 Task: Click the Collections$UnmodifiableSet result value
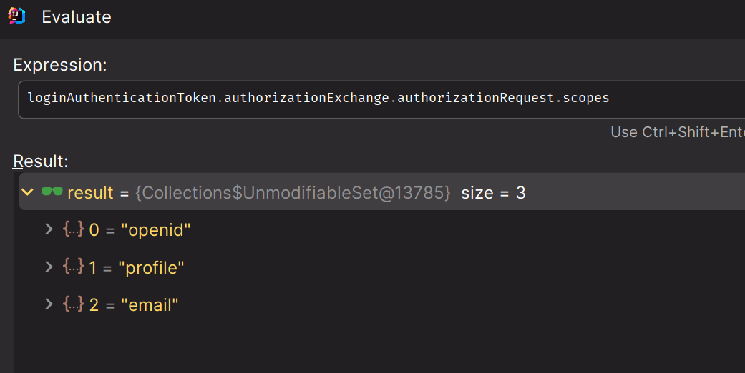point(293,192)
